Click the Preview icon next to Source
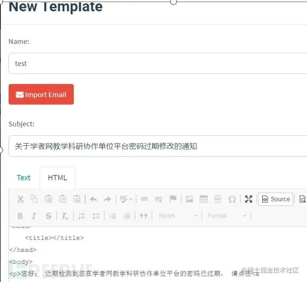The width and height of the screenshot is (307, 282). (x=302, y=199)
